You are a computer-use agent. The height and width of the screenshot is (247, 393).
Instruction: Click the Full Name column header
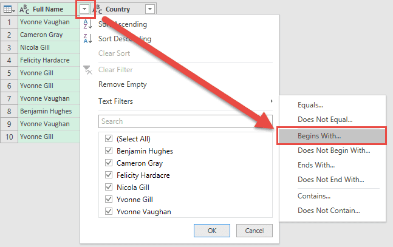click(48, 9)
